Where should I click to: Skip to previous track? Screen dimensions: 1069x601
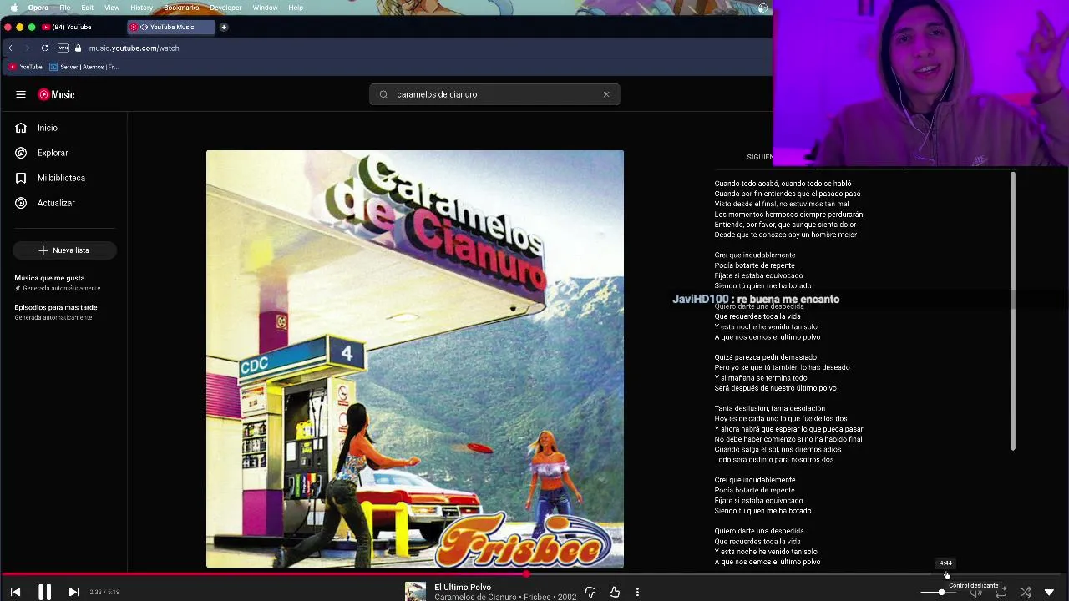(15, 592)
